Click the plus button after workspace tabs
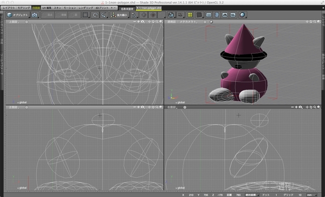 (x=112, y=8)
